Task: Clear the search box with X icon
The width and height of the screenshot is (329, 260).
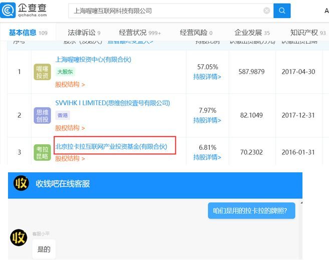Action: [x=266, y=11]
